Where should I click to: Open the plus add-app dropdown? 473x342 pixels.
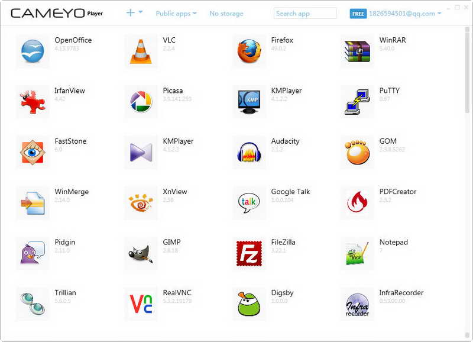pyautogui.click(x=134, y=12)
